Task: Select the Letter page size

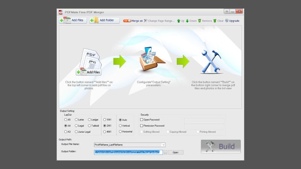Action: pos(76,119)
